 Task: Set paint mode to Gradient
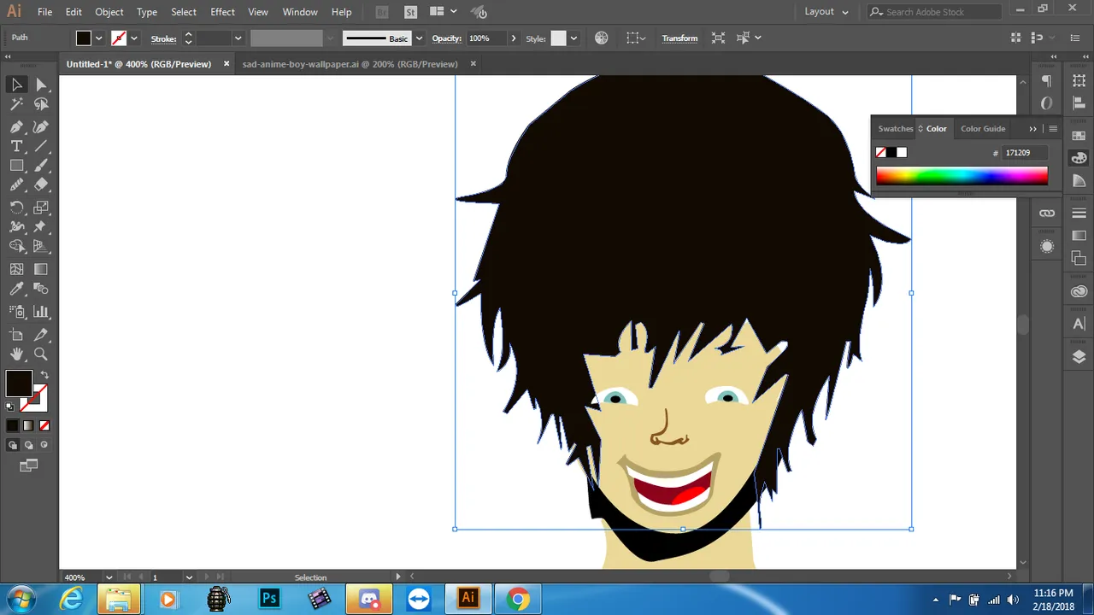coord(28,425)
